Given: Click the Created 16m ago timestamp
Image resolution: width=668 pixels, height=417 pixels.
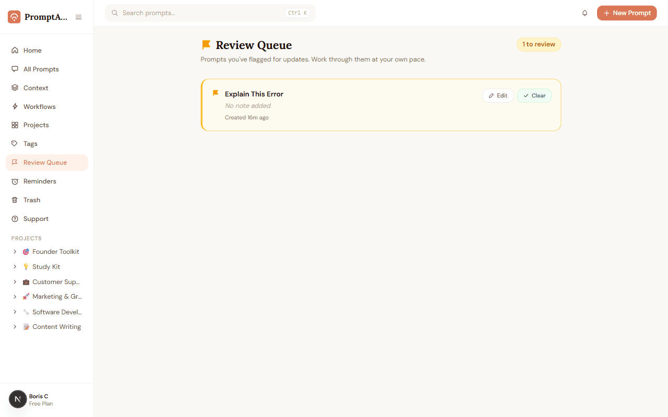Looking at the screenshot, I should (247, 118).
